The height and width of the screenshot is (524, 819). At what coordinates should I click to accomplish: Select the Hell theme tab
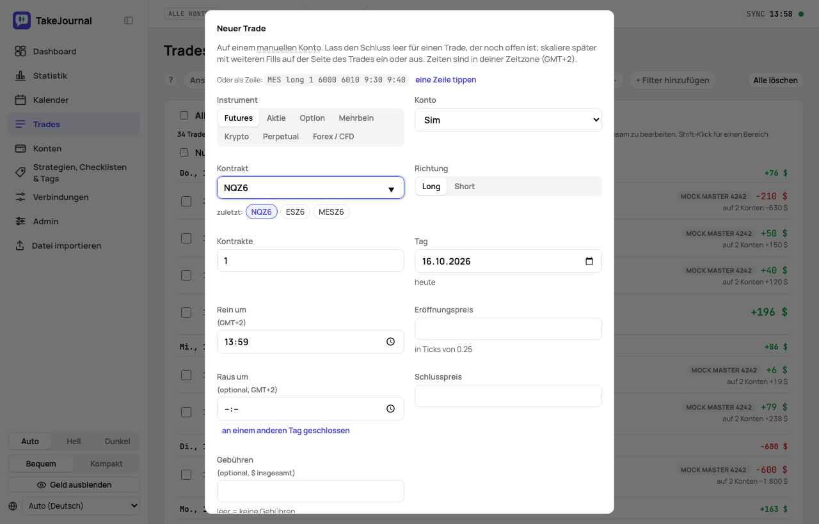(x=74, y=442)
